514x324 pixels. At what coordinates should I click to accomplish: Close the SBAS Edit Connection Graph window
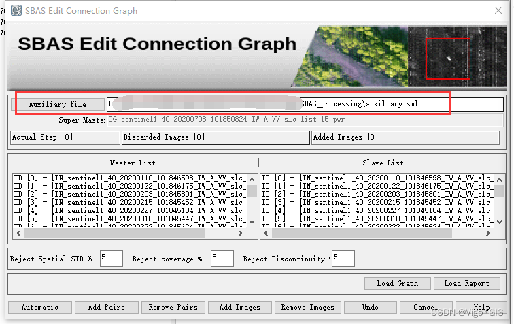click(498, 10)
